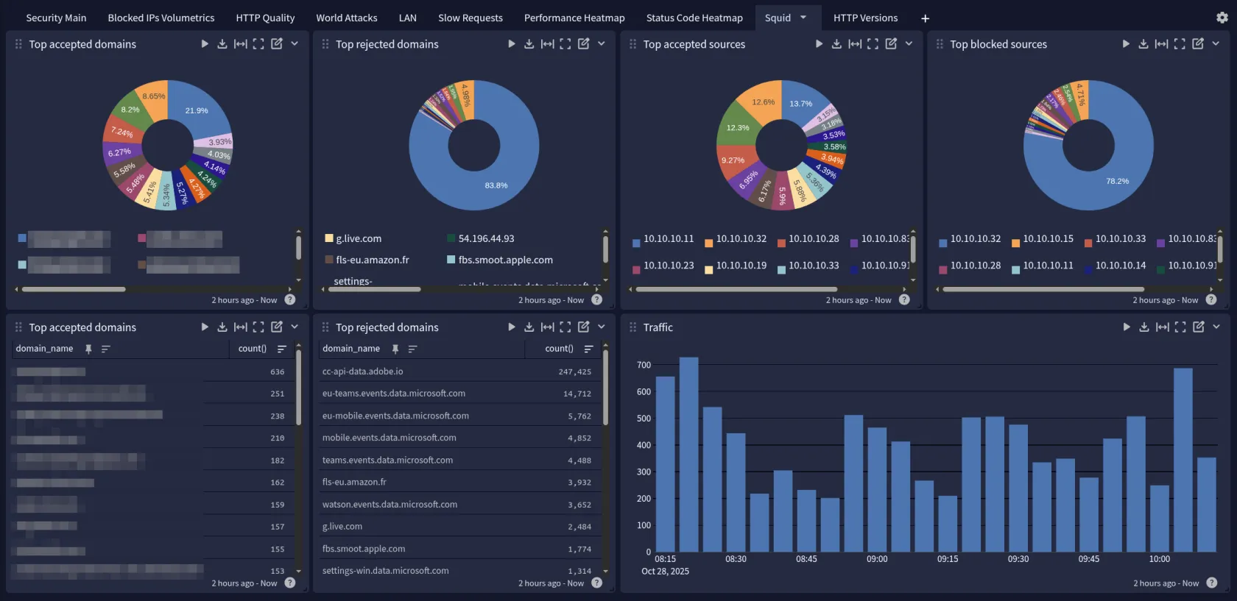Viewport: 1237px width, 601px height.
Task: Edit the Top blocked sources panel
Action: tap(1198, 44)
